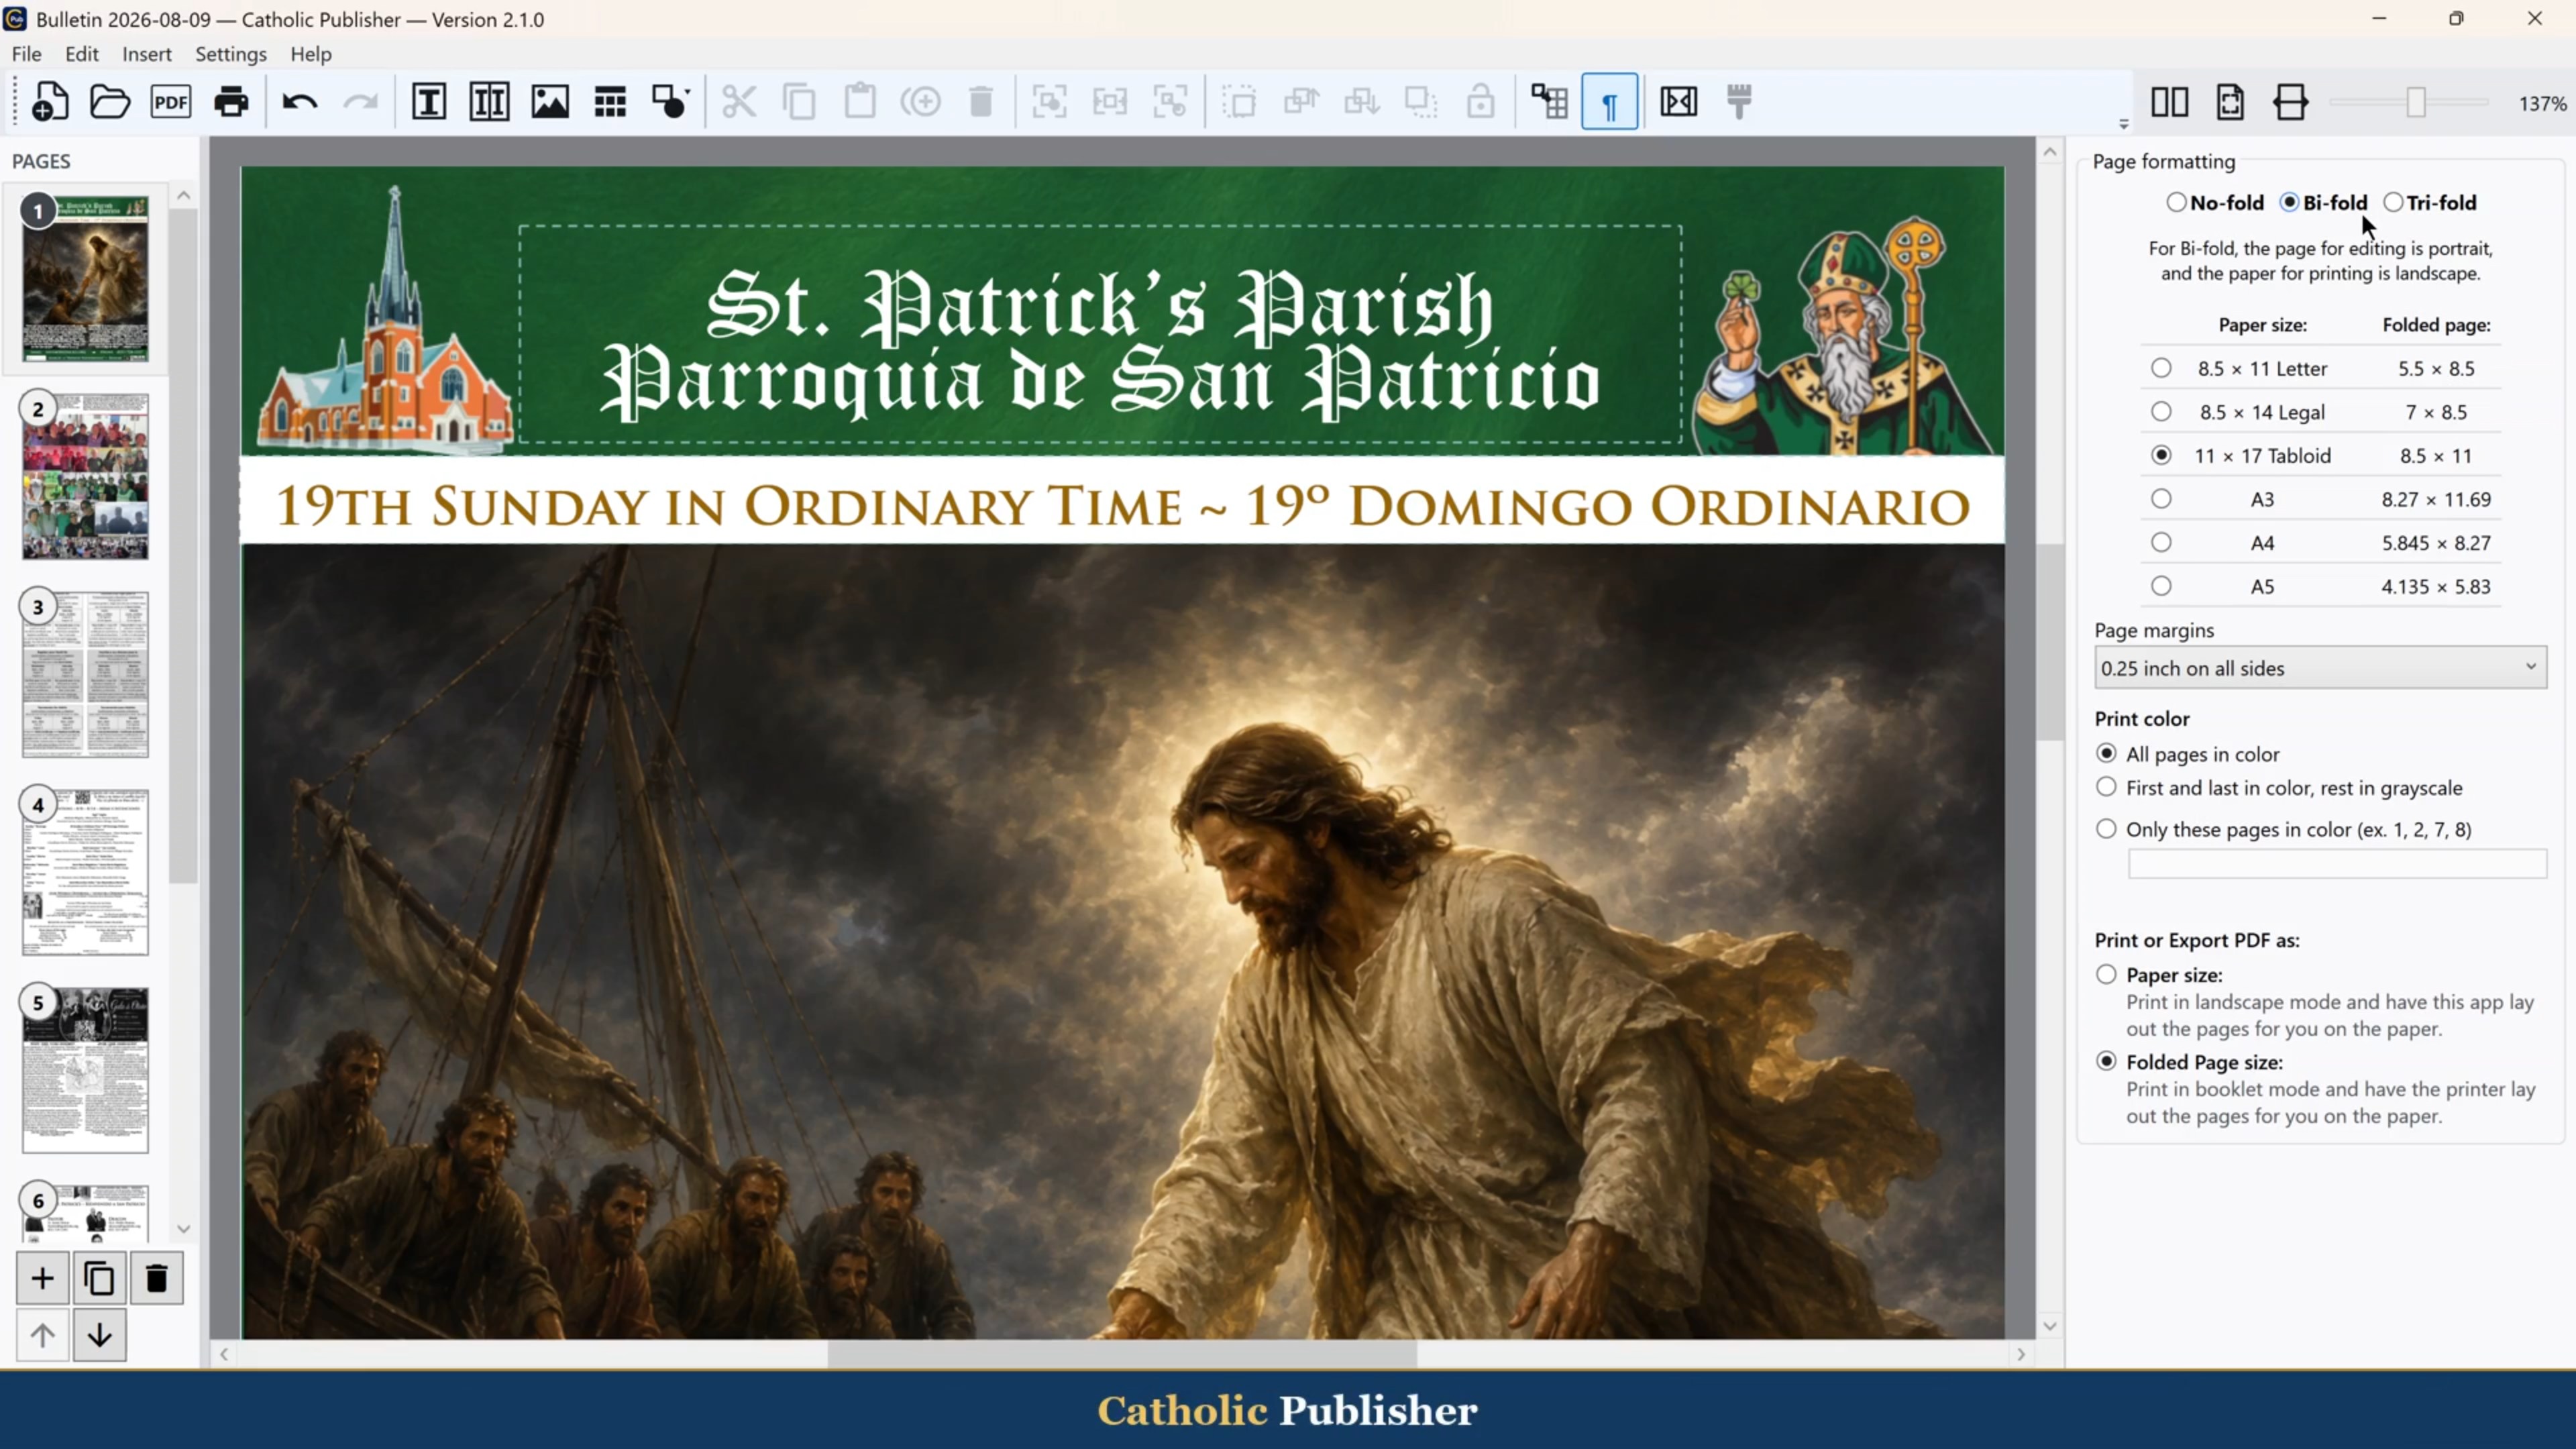Open the shapes insert dropdown

pyautogui.click(x=671, y=102)
